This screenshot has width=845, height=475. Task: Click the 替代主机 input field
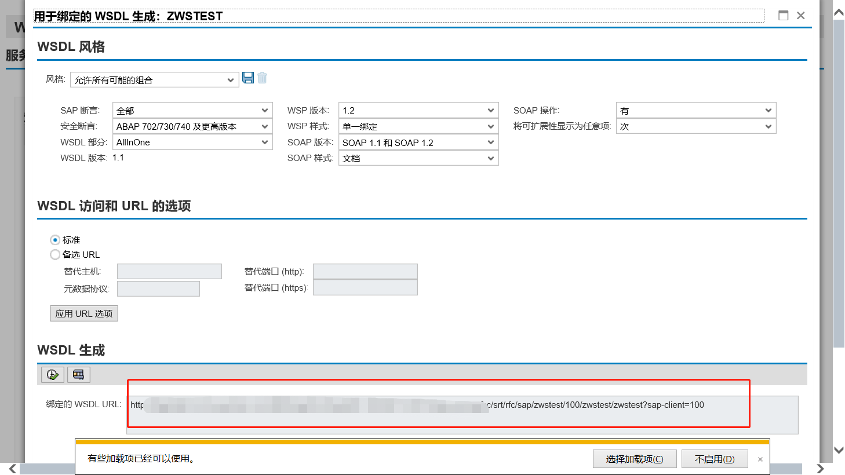tap(169, 271)
